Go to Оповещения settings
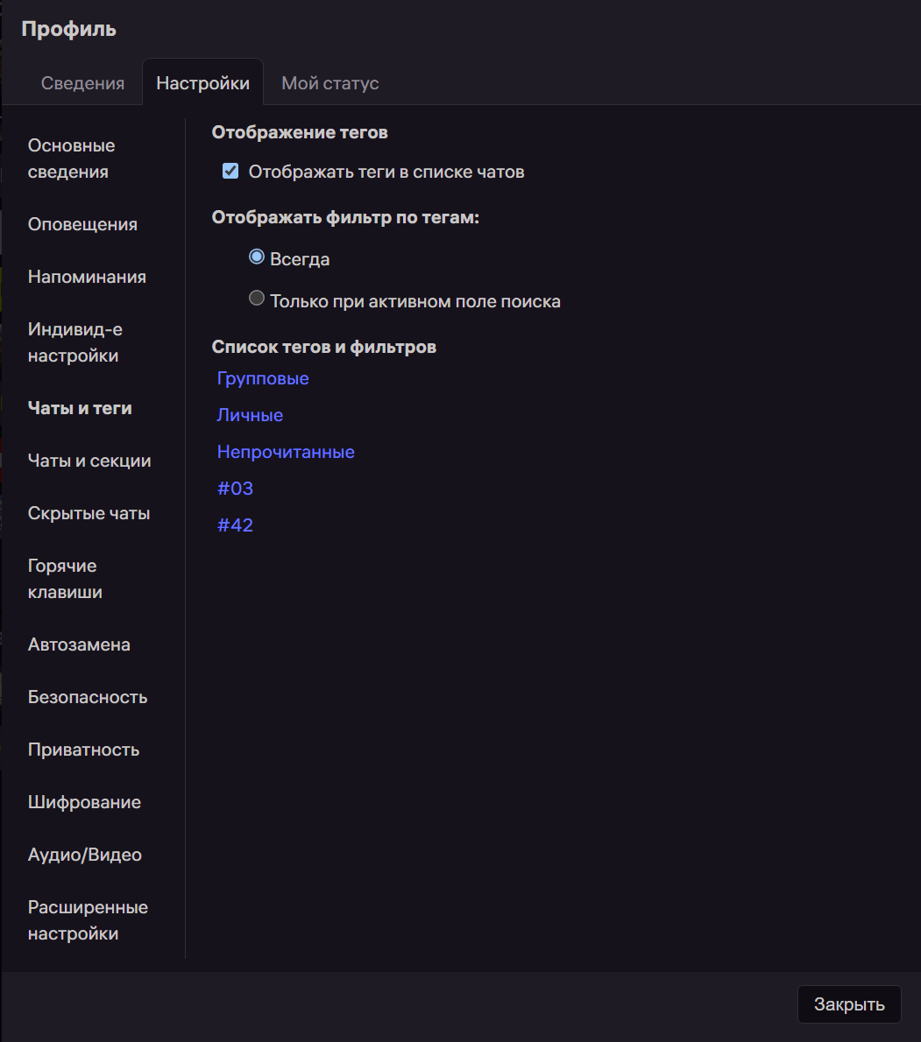The image size is (921, 1042). pyautogui.click(x=82, y=223)
